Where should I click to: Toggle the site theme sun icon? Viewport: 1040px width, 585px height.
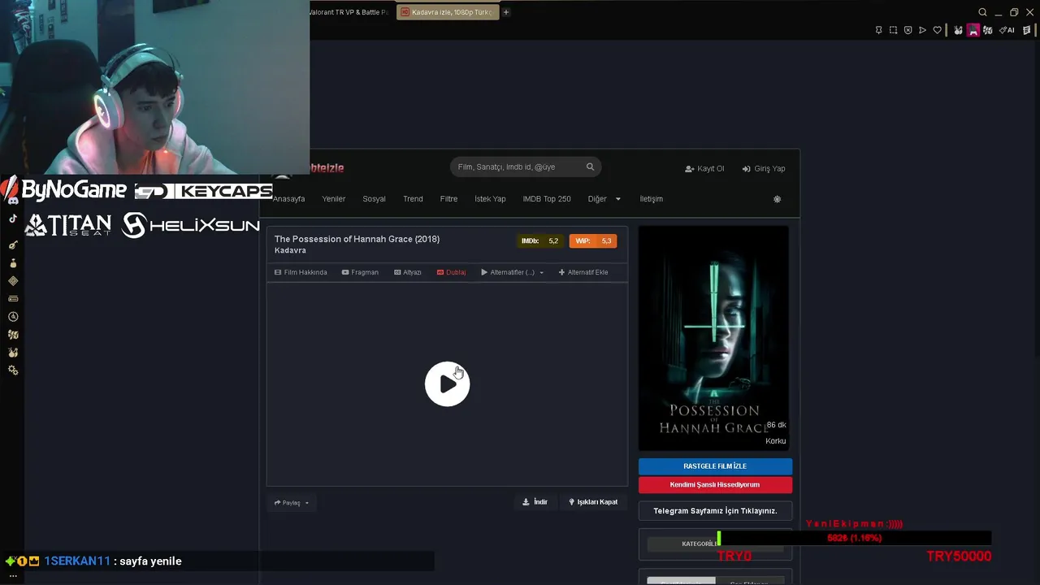click(x=777, y=199)
